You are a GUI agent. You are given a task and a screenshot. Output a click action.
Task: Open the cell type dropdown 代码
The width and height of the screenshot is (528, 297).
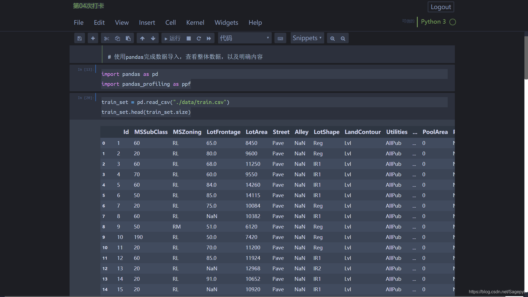coord(245,38)
